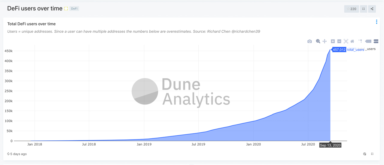The width and height of the screenshot is (384, 165).
Task: Click the '5 days ago' timestamp text
Action: point(19,154)
